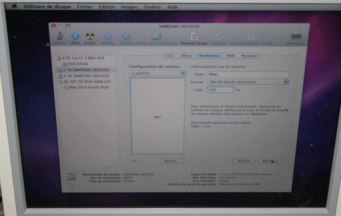Open the 1 partition volume scheme dropdown
The height and width of the screenshot is (216, 341).
pyautogui.click(x=158, y=73)
